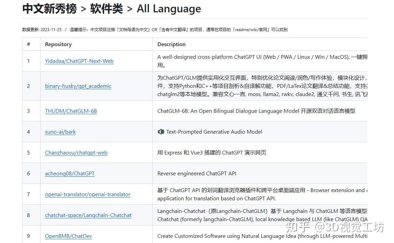Open the chatchat-space/Langchain-Chatchat link

[x=88, y=215]
